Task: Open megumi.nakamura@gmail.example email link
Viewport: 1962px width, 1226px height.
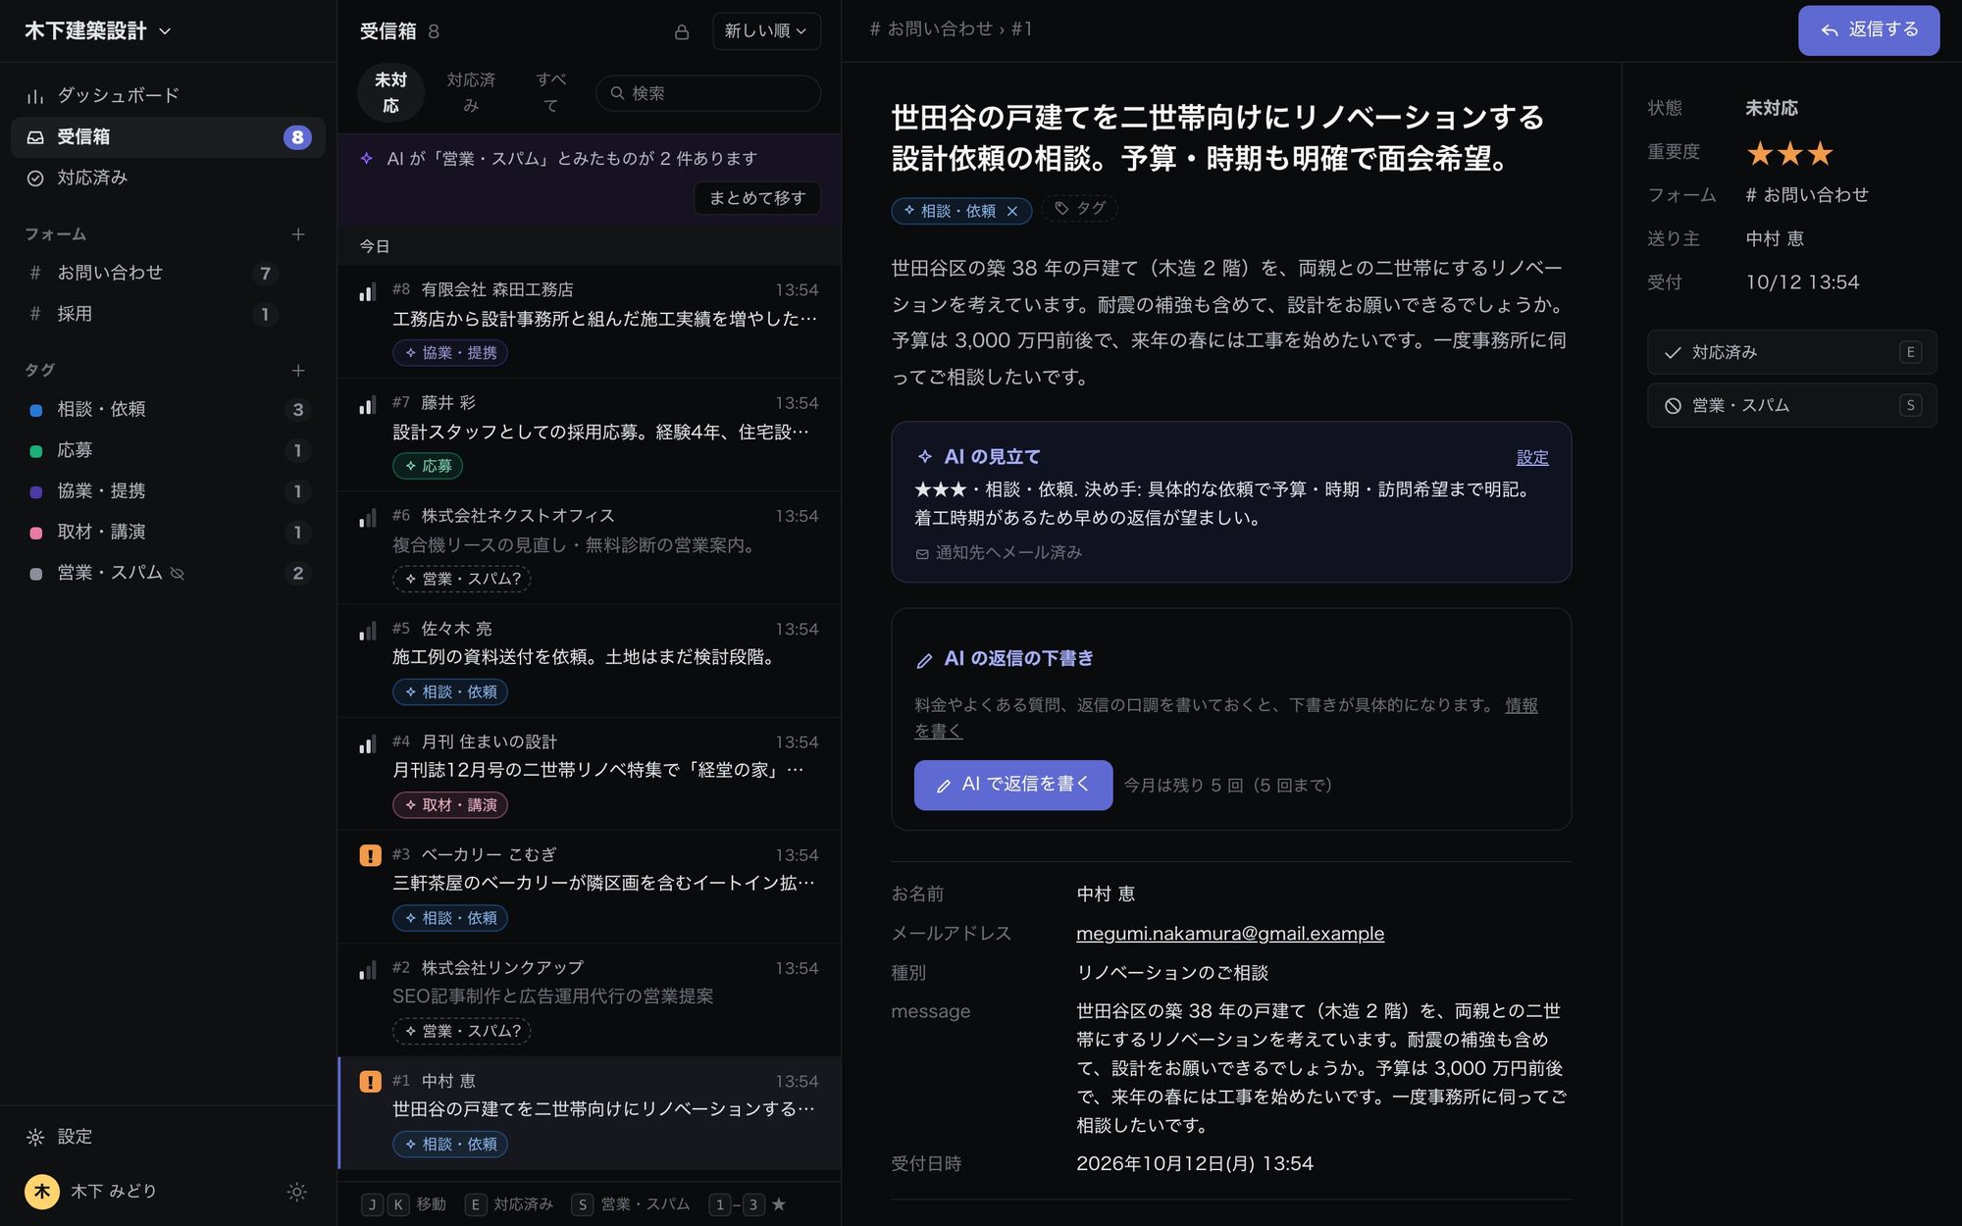Action: [x=1230, y=934]
